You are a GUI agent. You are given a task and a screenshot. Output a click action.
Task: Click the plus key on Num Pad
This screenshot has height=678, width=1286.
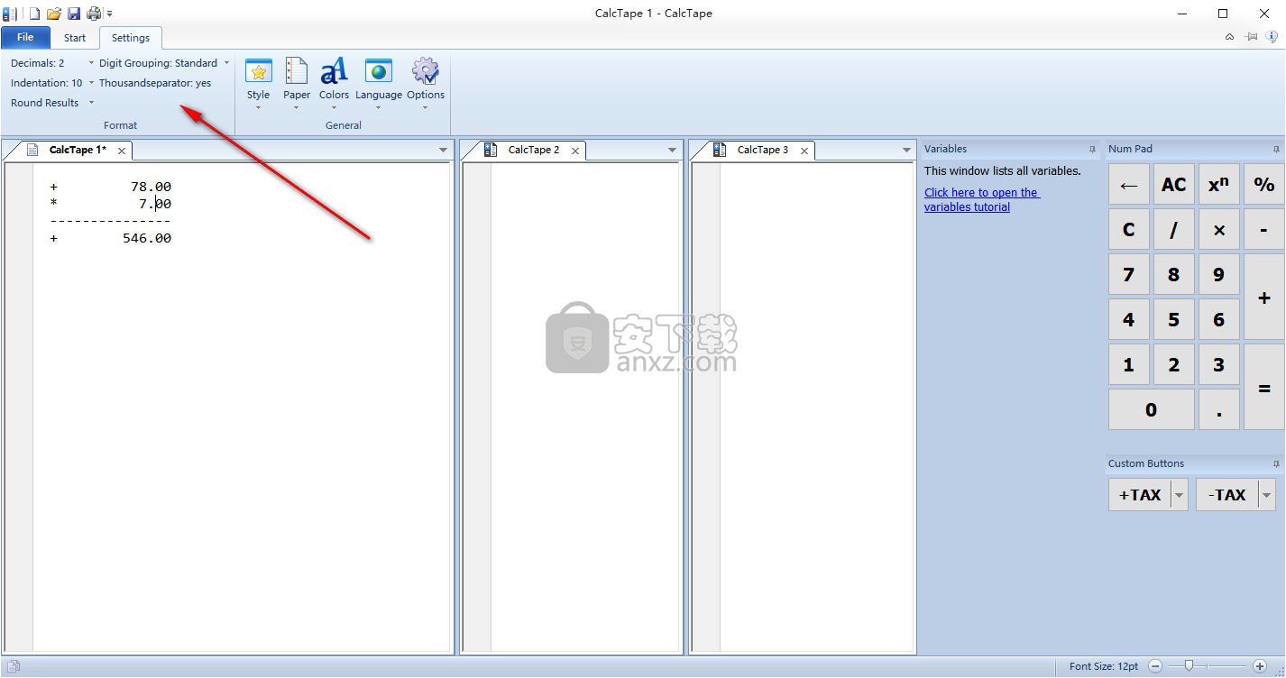(1264, 297)
